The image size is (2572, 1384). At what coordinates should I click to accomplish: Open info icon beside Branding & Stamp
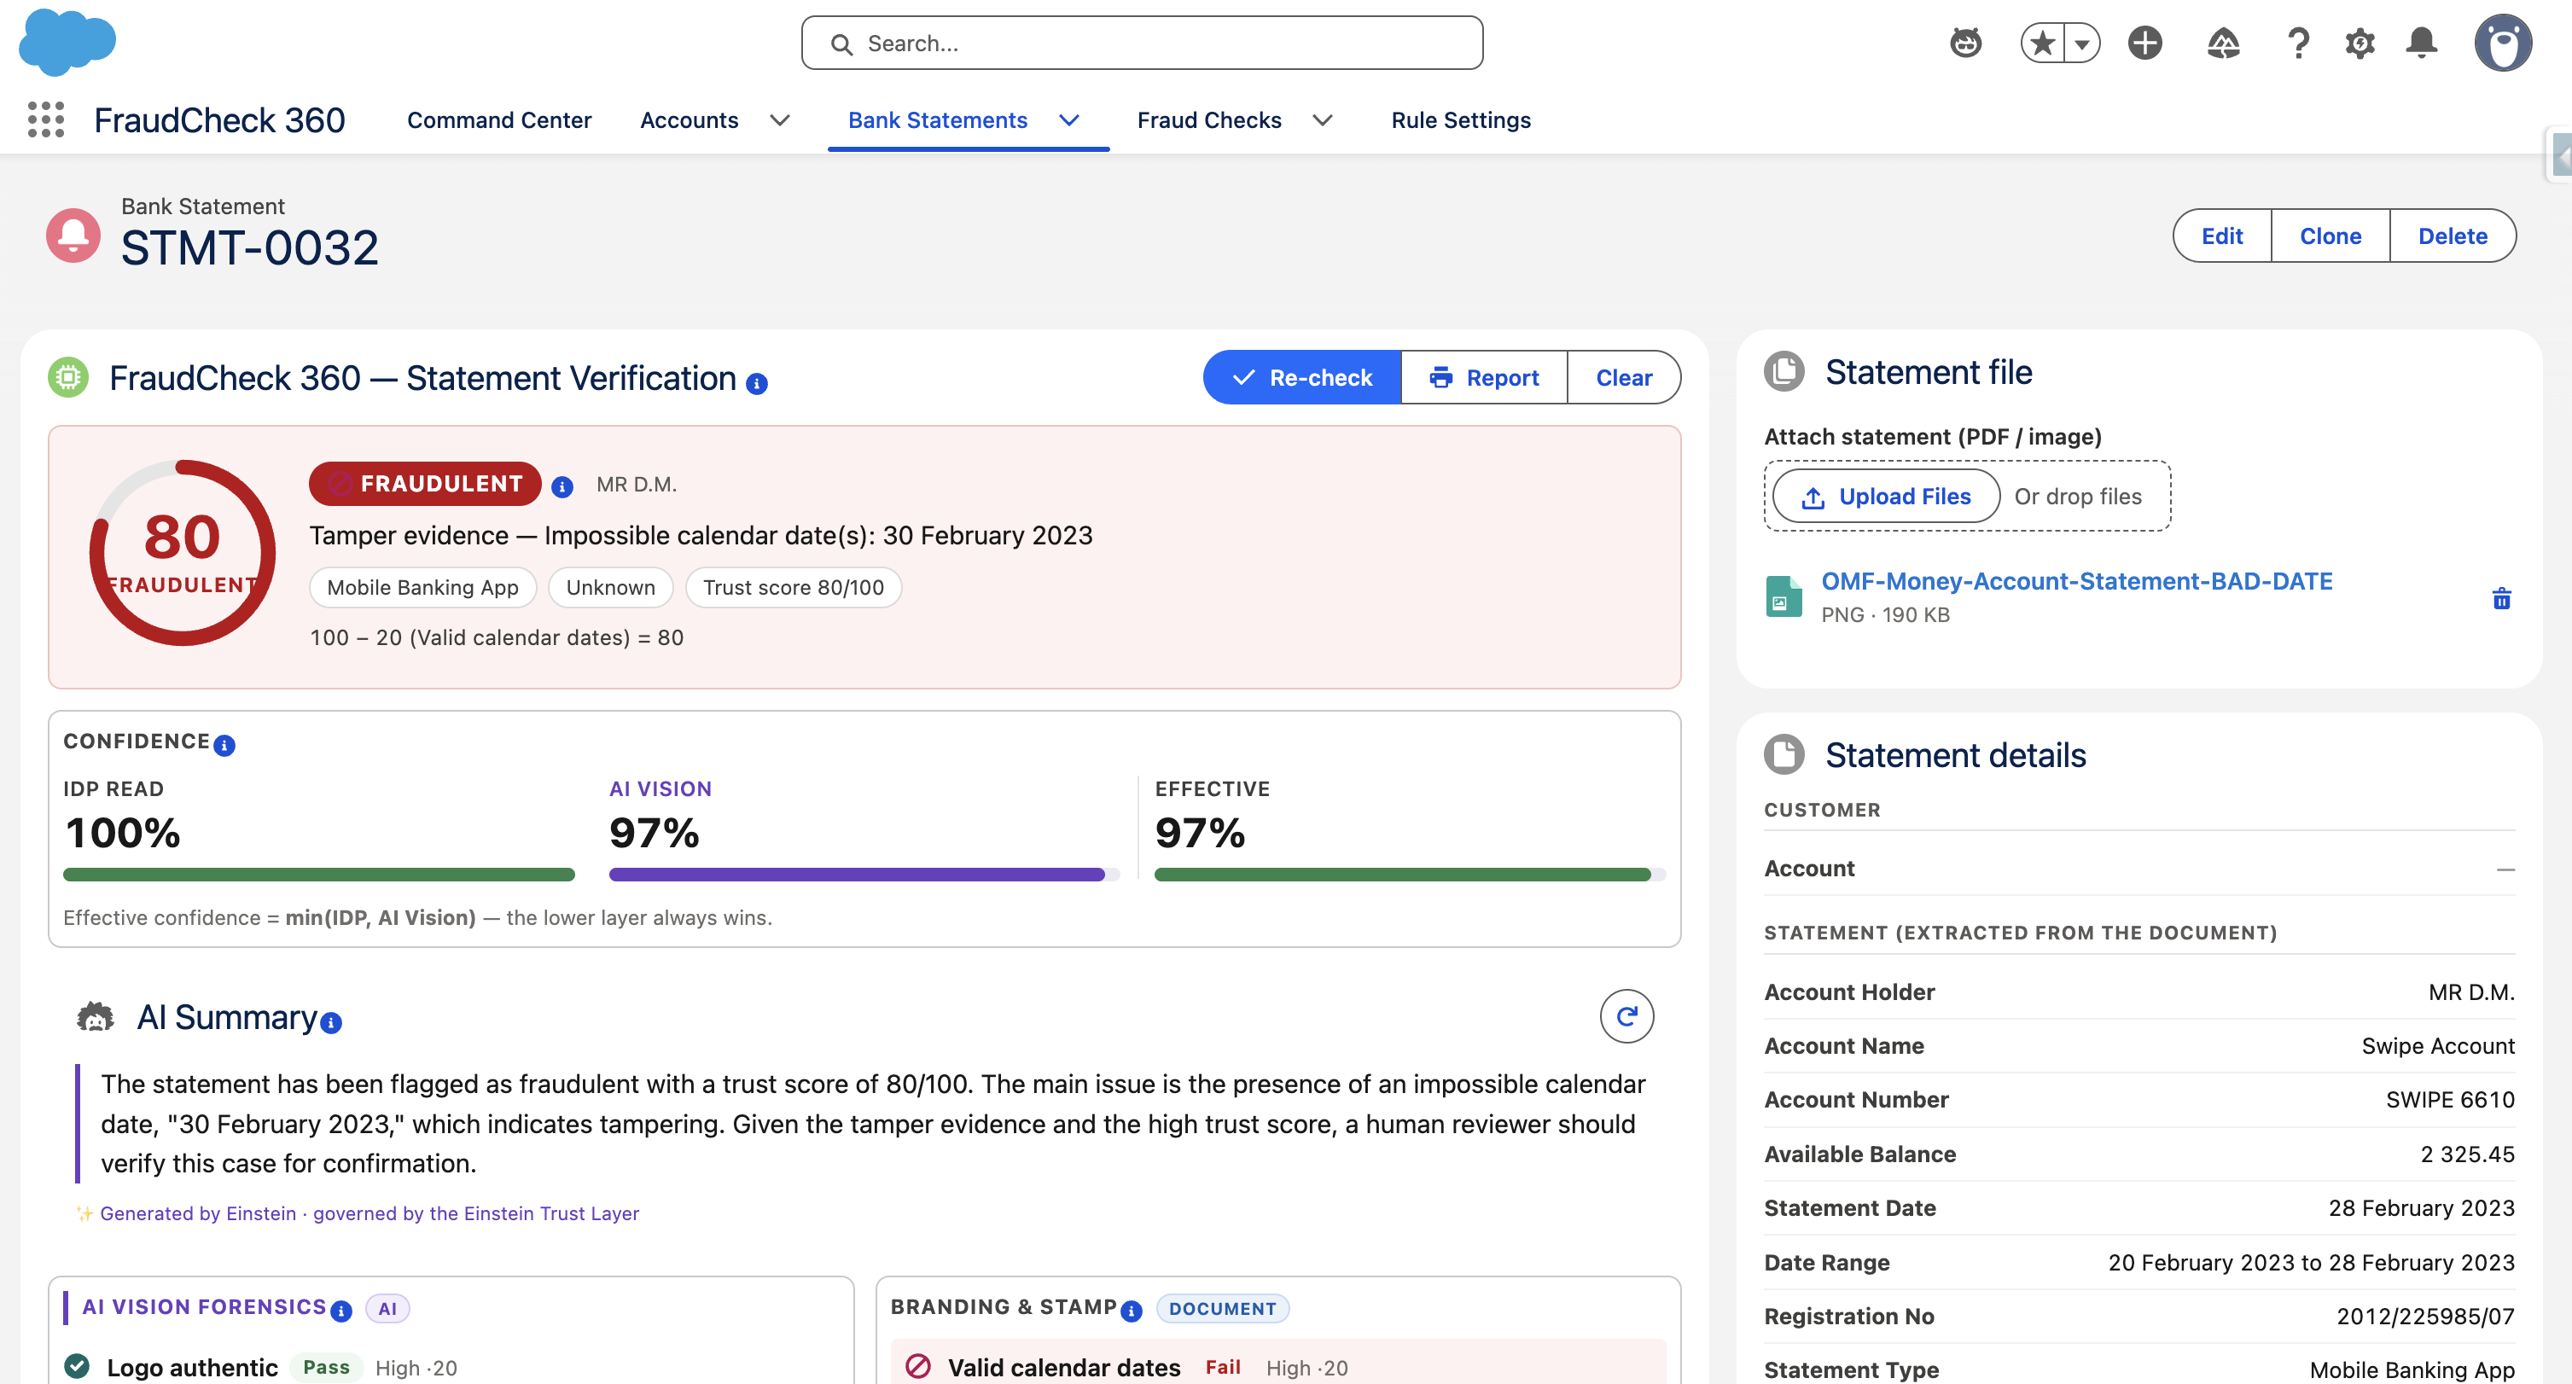point(1132,1311)
